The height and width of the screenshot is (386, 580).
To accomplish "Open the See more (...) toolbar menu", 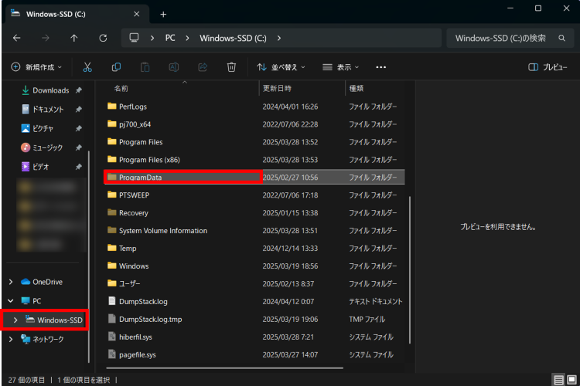I will [380, 67].
